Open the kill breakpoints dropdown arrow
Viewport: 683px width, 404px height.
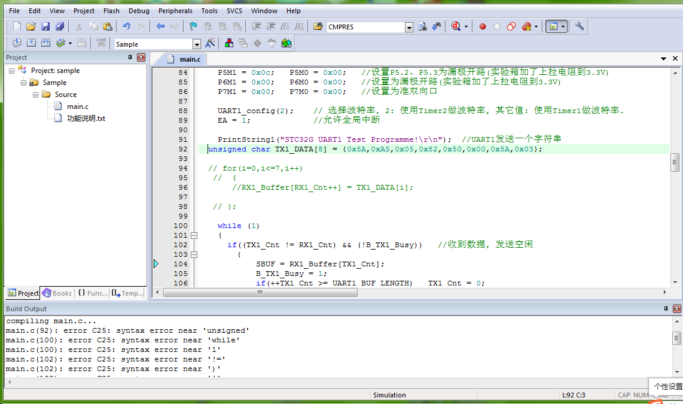pyautogui.click(x=536, y=26)
